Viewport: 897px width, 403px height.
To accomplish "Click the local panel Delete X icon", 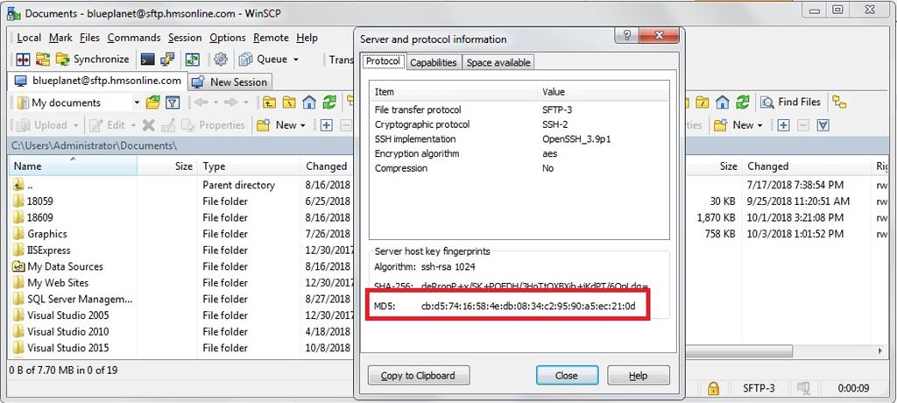I will click(149, 124).
